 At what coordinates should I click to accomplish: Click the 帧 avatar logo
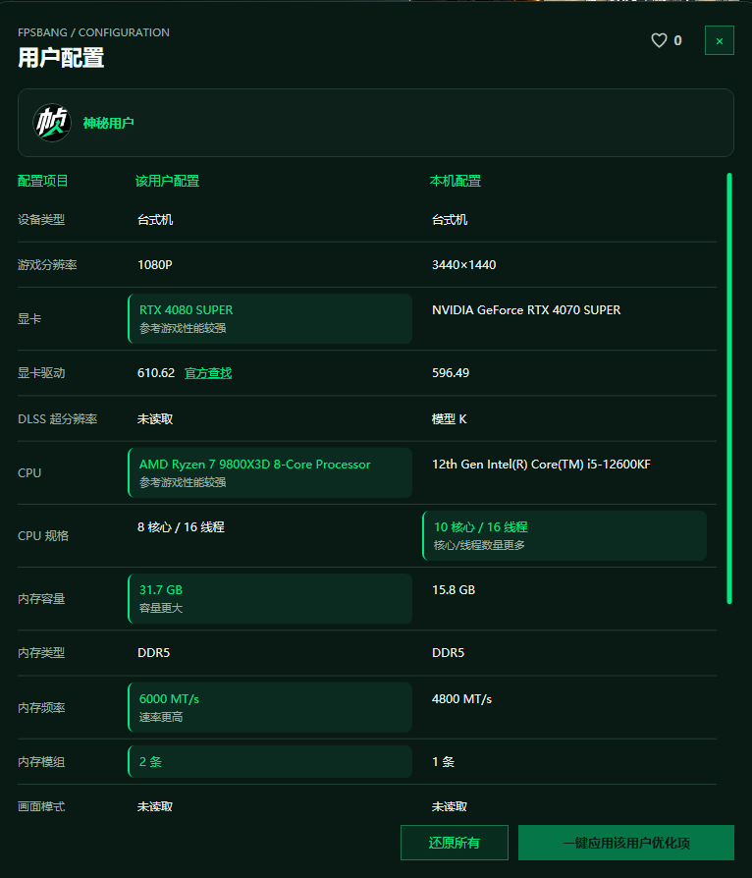52,123
